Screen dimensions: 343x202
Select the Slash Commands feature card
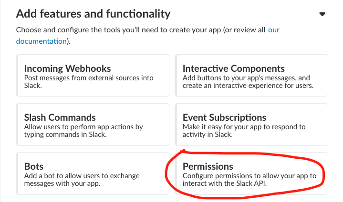point(93,125)
